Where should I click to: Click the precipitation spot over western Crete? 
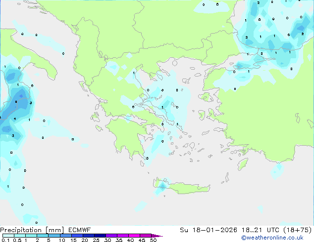(x=161, y=187)
